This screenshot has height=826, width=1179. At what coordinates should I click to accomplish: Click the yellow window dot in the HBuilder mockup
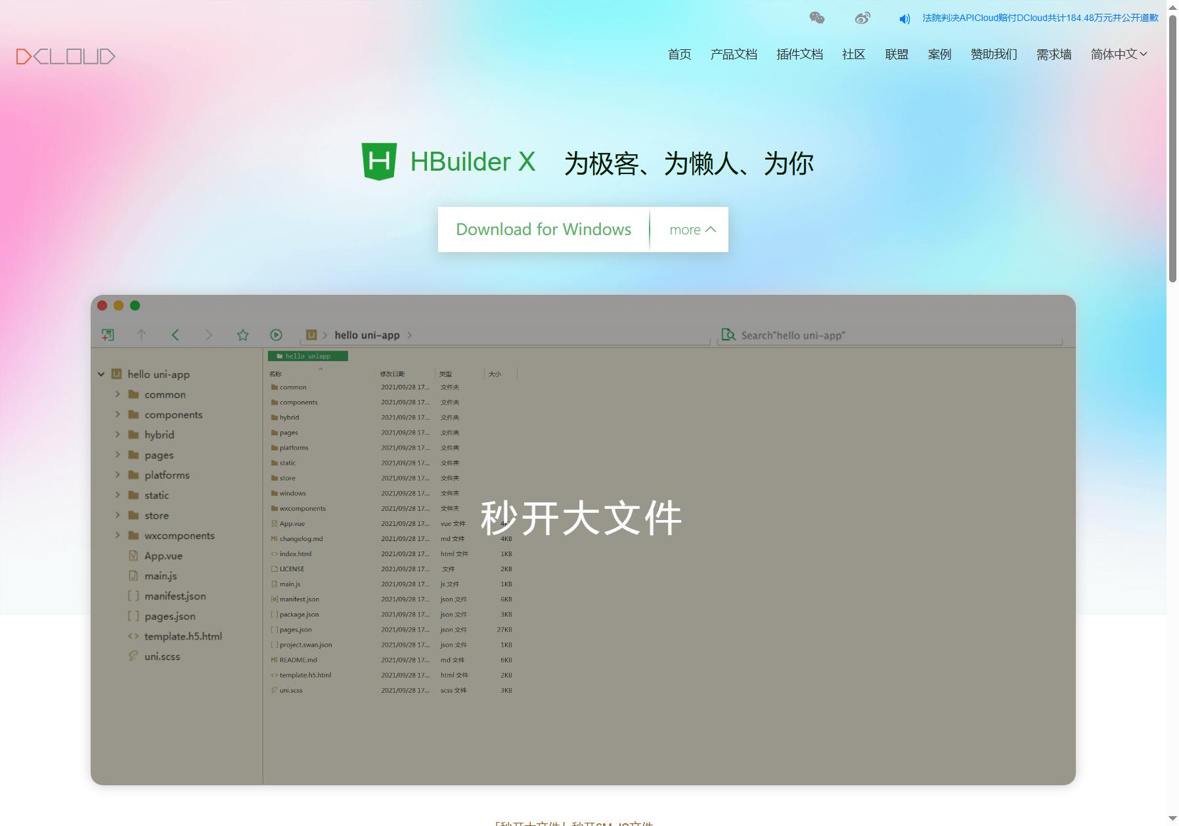coord(118,305)
